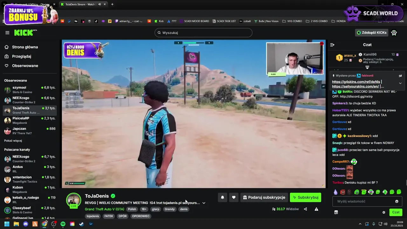Open Lightroom from the taskbar
Image resolution: width=407 pixels, height=229 pixels.
pos(91,224)
